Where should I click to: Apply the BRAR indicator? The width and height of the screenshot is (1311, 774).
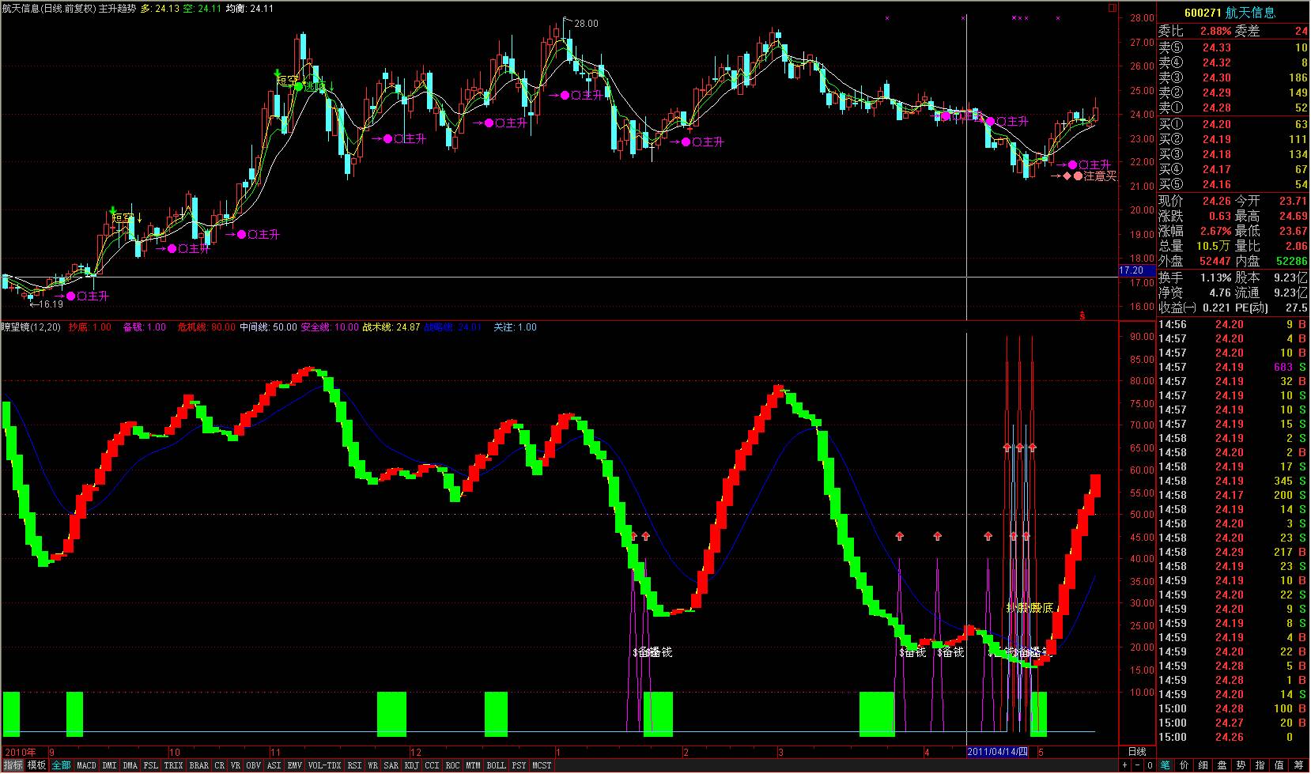coord(199,765)
